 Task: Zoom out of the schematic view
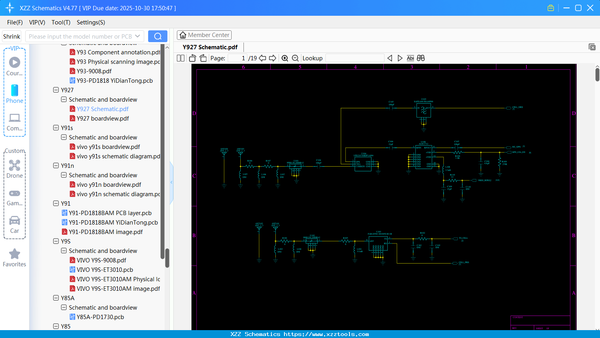295,58
